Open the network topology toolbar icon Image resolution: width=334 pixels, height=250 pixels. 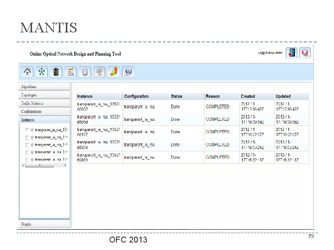coord(42,72)
